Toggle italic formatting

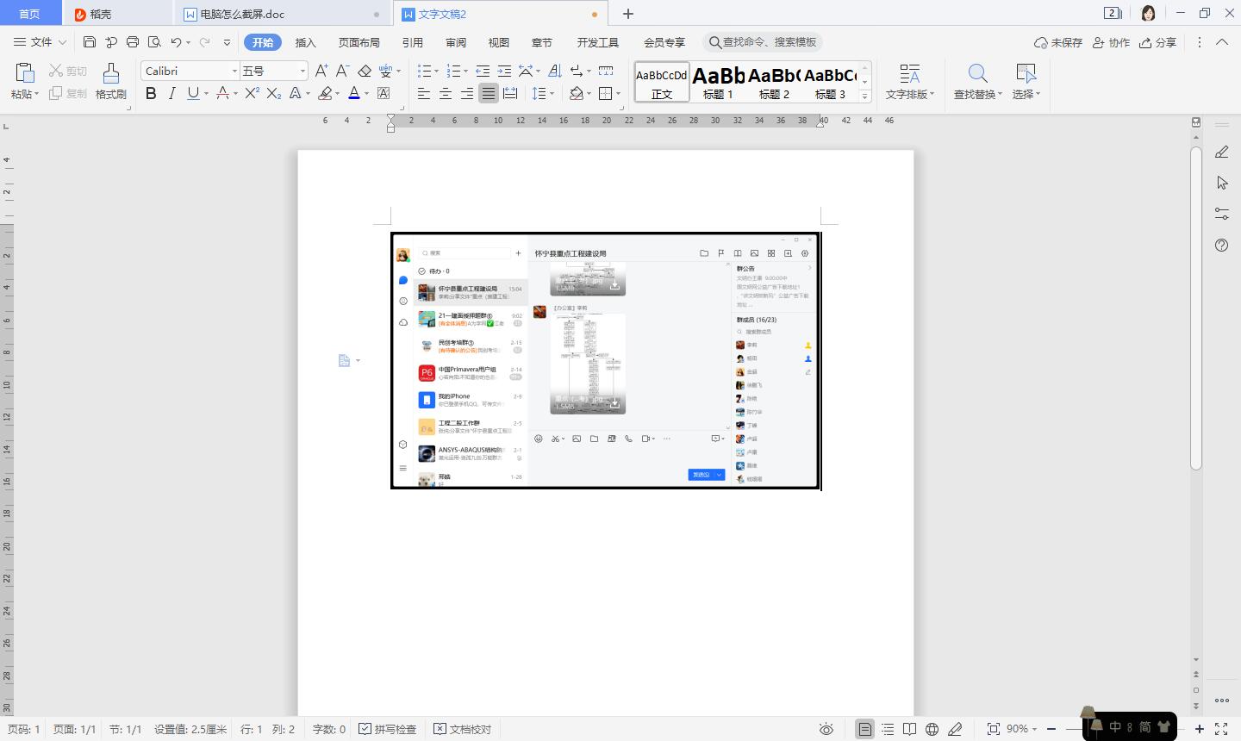point(171,93)
